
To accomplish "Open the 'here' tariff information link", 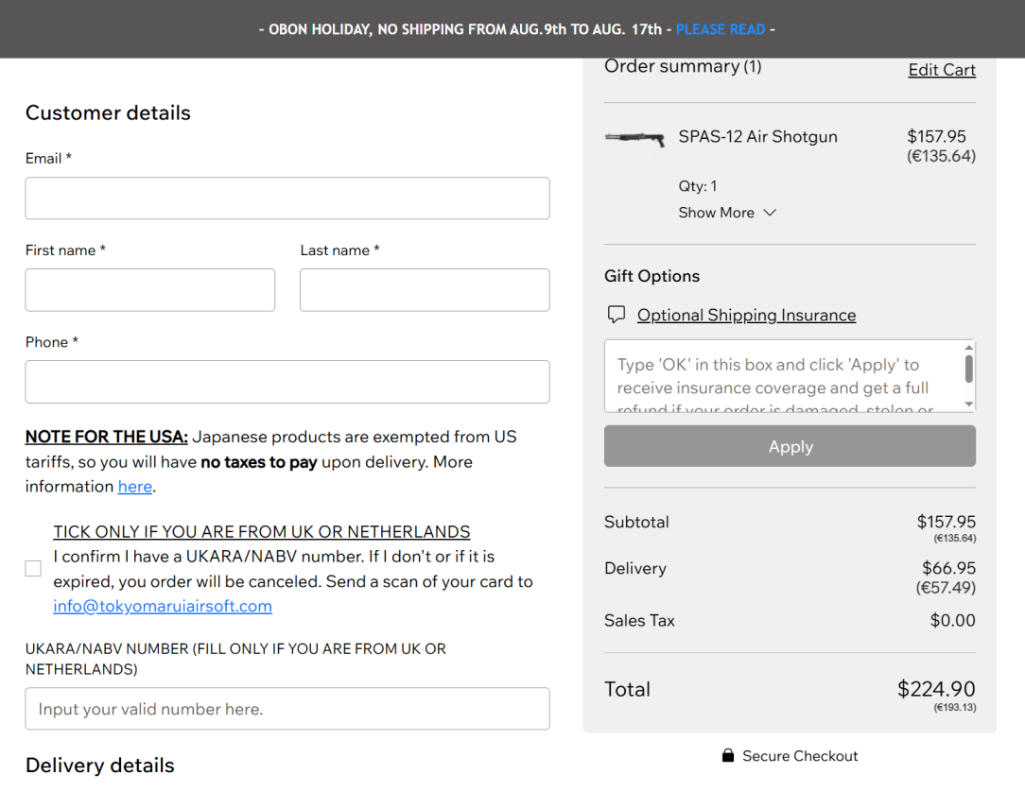I will coord(134,486).
